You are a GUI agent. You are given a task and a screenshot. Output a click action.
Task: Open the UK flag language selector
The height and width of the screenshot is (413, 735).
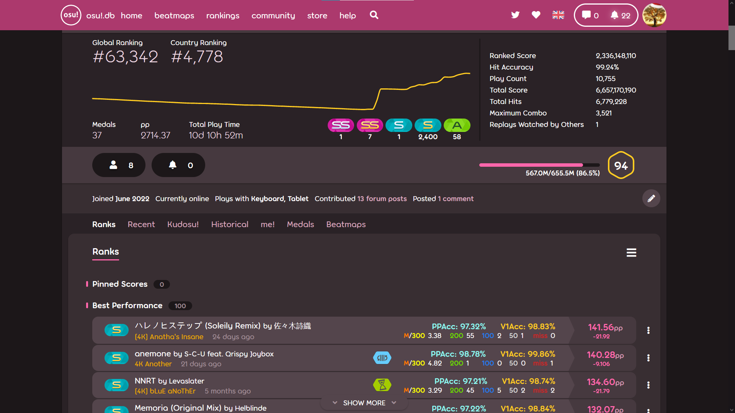558,15
